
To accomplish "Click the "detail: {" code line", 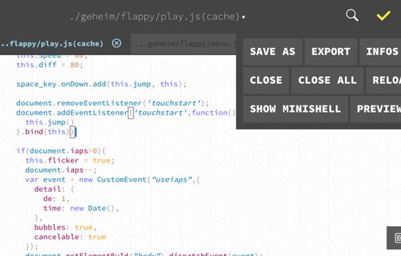I will pos(55,190).
